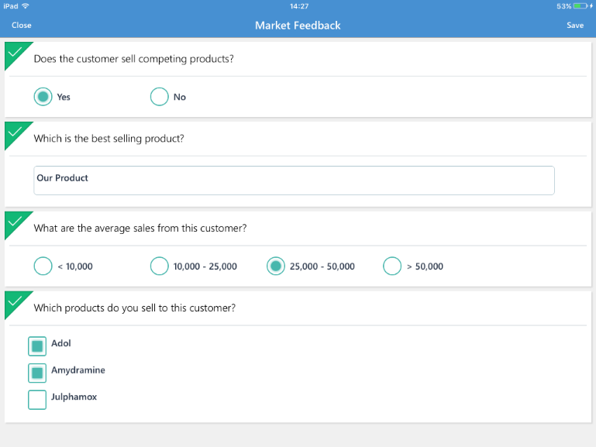Choose the < 10,000 sales option
596x447 pixels.
tap(43, 266)
